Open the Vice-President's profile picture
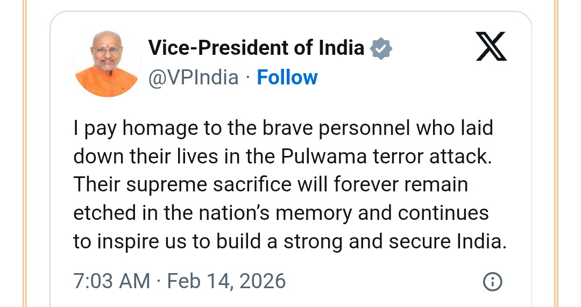Screen dimensions: 581x307 tap(107, 63)
